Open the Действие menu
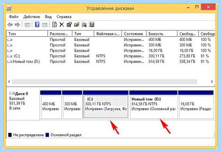Viewport: 221px width, 152px height. coord(32,17)
